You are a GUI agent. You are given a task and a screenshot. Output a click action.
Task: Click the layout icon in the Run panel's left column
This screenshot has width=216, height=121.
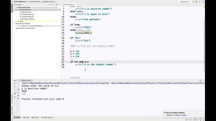click(15, 93)
